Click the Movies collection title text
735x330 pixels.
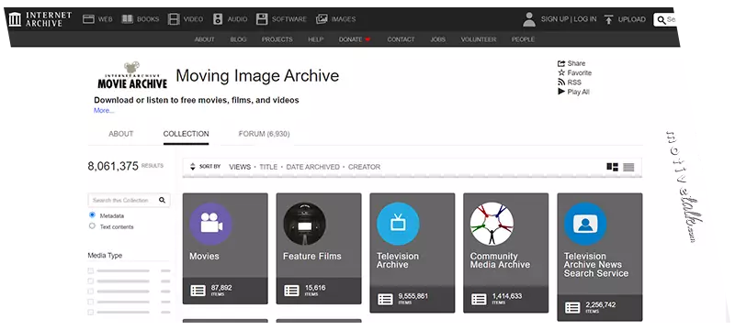click(204, 256)
